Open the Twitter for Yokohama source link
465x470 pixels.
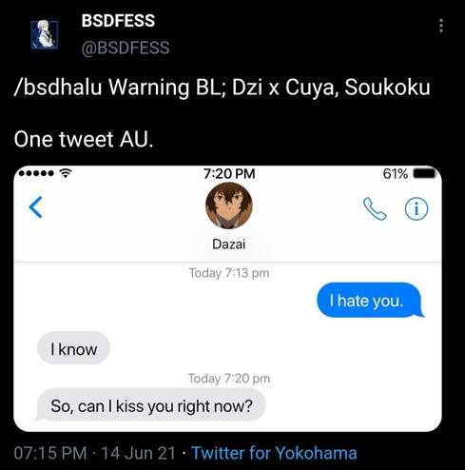click(x=275, y=453)
